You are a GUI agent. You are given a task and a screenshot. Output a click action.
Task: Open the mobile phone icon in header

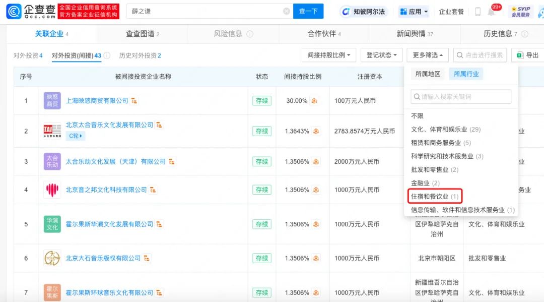pyautogui.click(x=478, y=12)
